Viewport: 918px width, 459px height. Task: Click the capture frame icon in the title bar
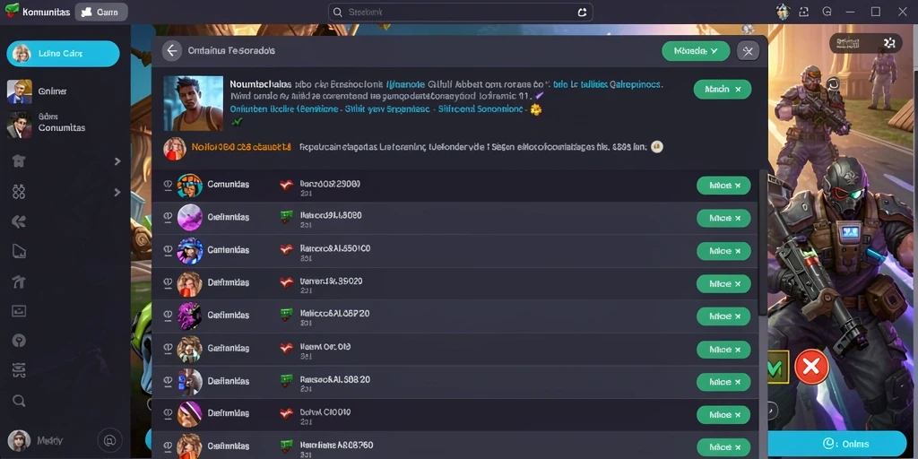pos(803,11)
